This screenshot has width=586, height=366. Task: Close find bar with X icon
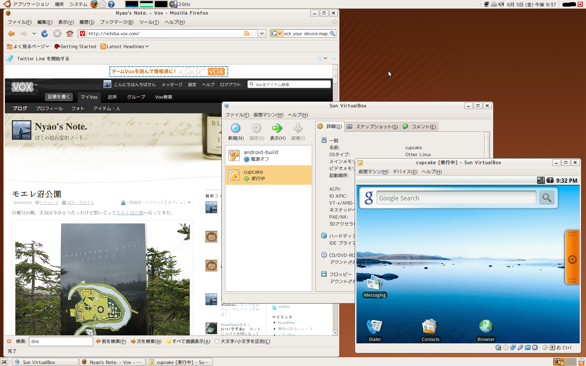[9, 341]
